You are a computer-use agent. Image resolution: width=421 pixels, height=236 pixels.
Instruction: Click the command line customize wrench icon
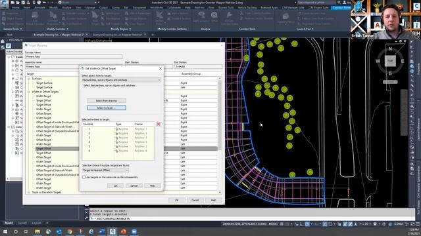point(86,218)
